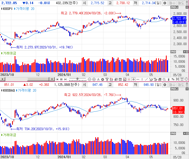Click the scrollbar left arrow
The height and width of the screenshot is (159, 189).
pos(2,79)
